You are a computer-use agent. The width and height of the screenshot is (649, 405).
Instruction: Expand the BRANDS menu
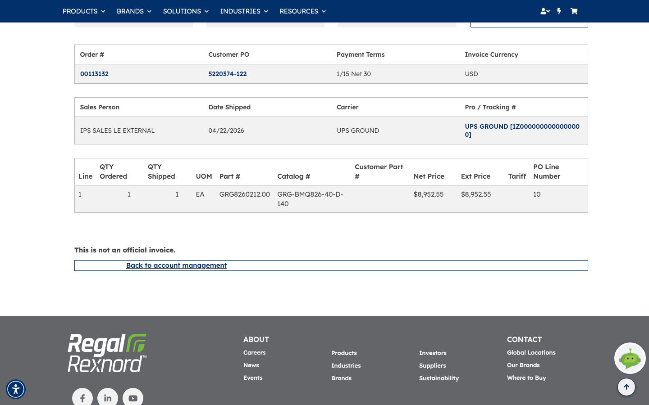pos(134,11)
